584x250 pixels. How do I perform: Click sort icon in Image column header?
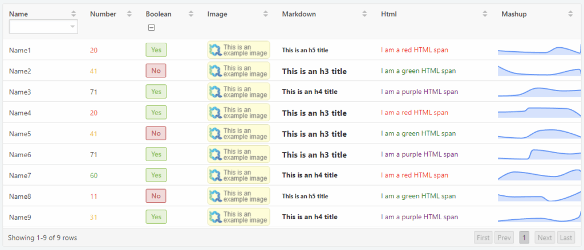(x=266, y=14)
